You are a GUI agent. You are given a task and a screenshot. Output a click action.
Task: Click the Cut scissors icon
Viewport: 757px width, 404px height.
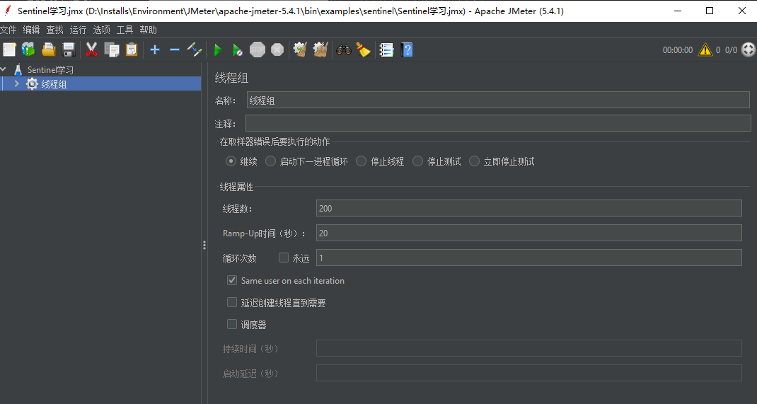pyautogui.click(x=91, y=50)
